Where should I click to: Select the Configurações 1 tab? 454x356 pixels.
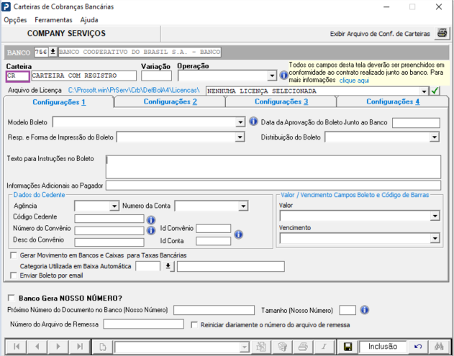coord(59,102)
